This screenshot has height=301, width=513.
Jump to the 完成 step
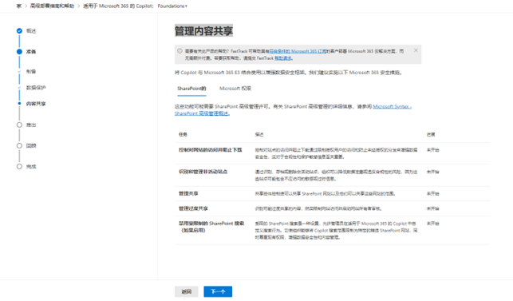click(x=31, y=166)
